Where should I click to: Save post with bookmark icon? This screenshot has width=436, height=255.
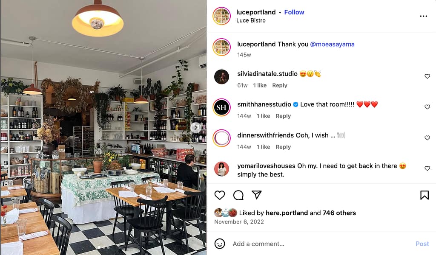click(425, 195)
